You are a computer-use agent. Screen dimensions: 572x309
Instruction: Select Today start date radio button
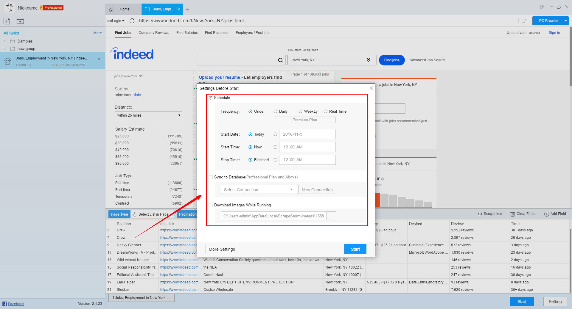pyautogui.click(x=250, y=134)
